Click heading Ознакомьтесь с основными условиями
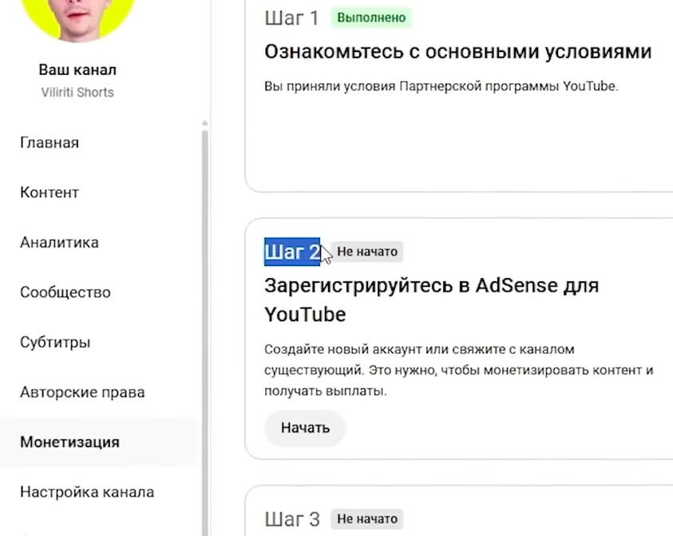 458,52
